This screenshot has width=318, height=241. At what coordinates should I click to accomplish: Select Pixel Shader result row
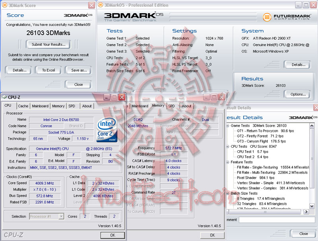(256, 178)
